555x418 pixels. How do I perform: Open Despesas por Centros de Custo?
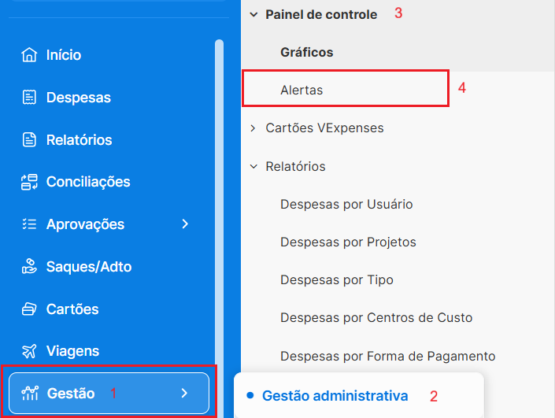[x=376, y=318]
